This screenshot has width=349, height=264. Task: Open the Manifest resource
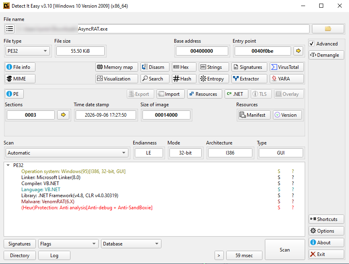(254, 115)
